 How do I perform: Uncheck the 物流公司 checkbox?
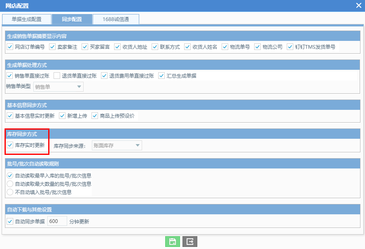point(257,47)
